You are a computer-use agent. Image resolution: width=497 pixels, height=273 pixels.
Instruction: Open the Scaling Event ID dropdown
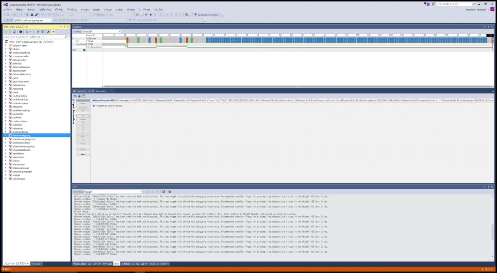tap(101, 32)
